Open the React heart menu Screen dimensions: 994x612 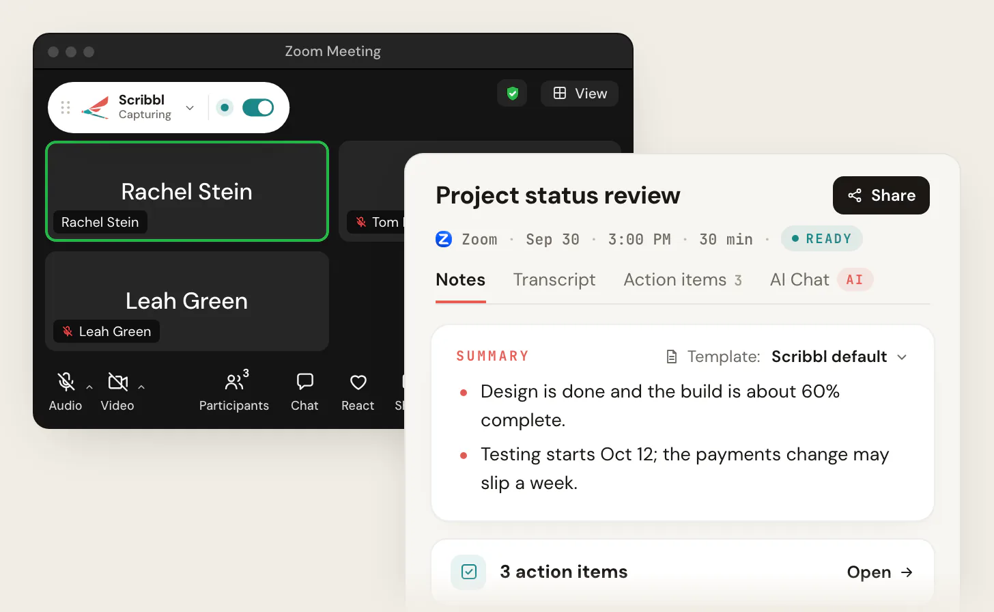pyautogui.click(x=358, y=391)
